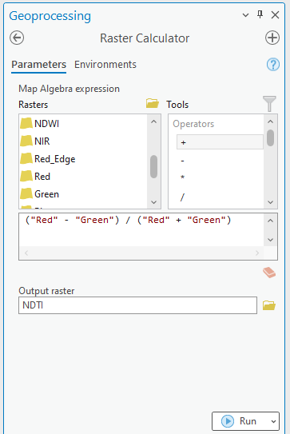This screenshot has height=434, width=290.
Task: Switch to the Environments tab
Action: [x=105, y=65]
